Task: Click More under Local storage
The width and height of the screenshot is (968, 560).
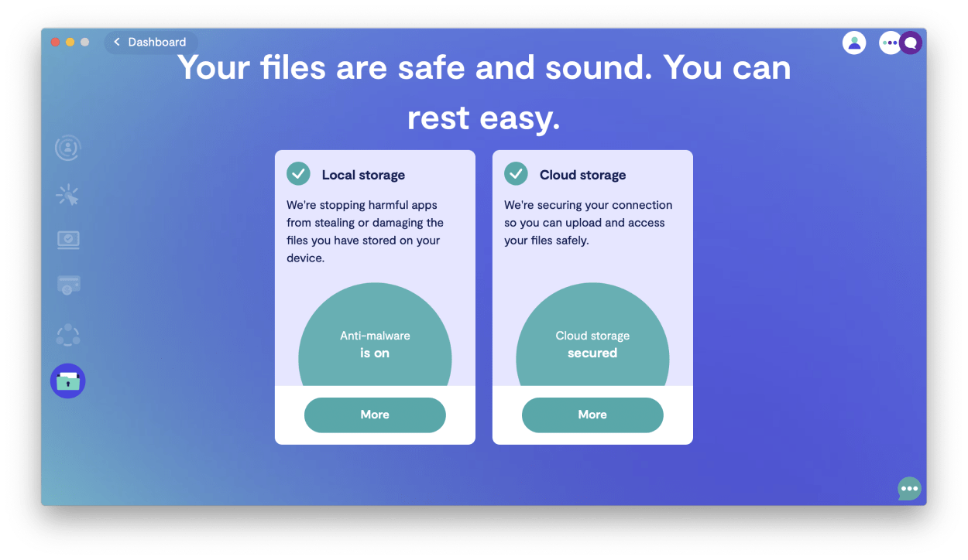Action: pyautogui.click(x=375, y=415)
